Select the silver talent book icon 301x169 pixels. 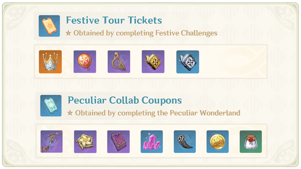click(x=188, y=62)
